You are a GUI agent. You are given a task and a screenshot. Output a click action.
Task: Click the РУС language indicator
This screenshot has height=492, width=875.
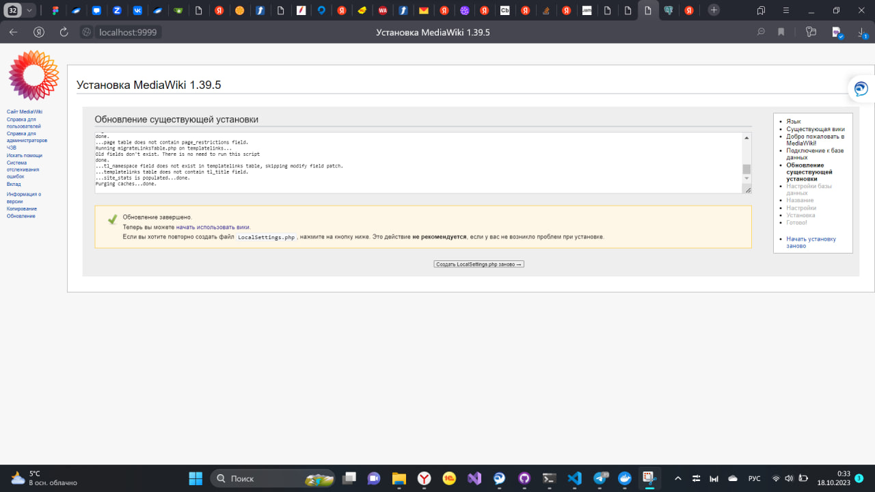point(755,478)
